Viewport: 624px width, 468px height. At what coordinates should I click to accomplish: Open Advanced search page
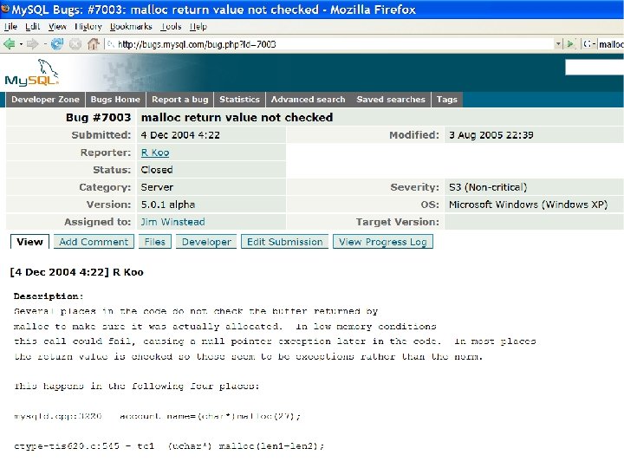tap(308, 100)
